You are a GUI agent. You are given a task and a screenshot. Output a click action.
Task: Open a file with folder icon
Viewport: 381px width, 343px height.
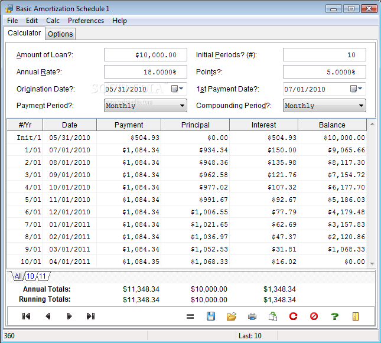(x=232, y=316)
